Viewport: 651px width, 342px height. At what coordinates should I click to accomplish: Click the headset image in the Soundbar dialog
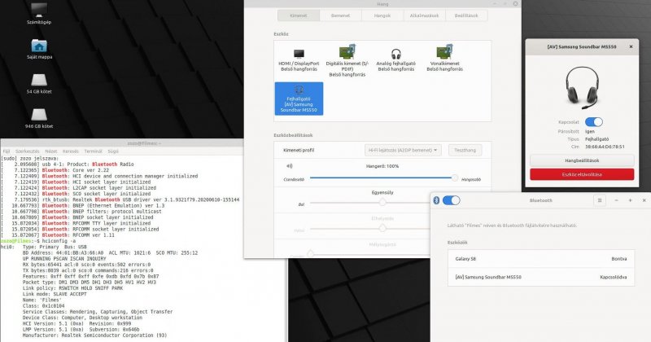point(582,87)
